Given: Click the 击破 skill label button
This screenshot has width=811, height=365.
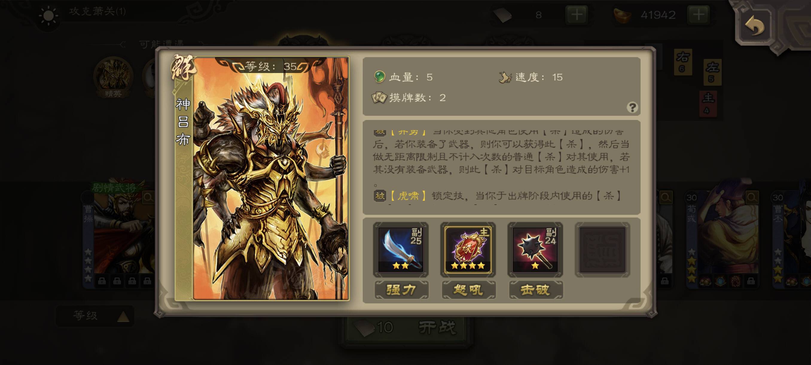Looking at the screenshot, I should (536, 290).
